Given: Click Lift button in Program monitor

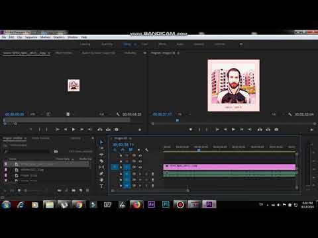Looking at the screenshot, I should pyautogui.click(x=260, y=130).
